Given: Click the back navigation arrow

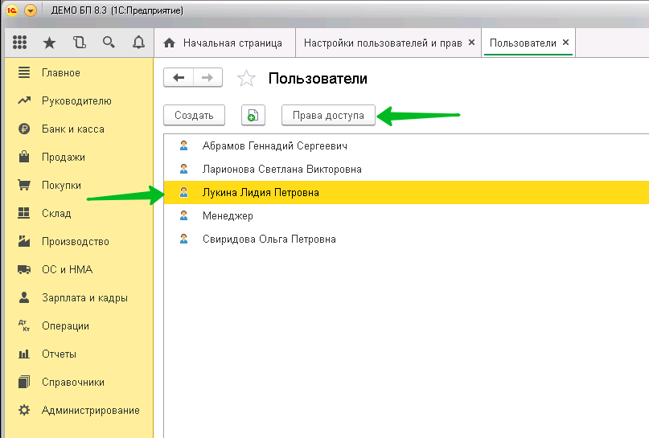Looking at the screenshot, I should [x=179, y=78].
